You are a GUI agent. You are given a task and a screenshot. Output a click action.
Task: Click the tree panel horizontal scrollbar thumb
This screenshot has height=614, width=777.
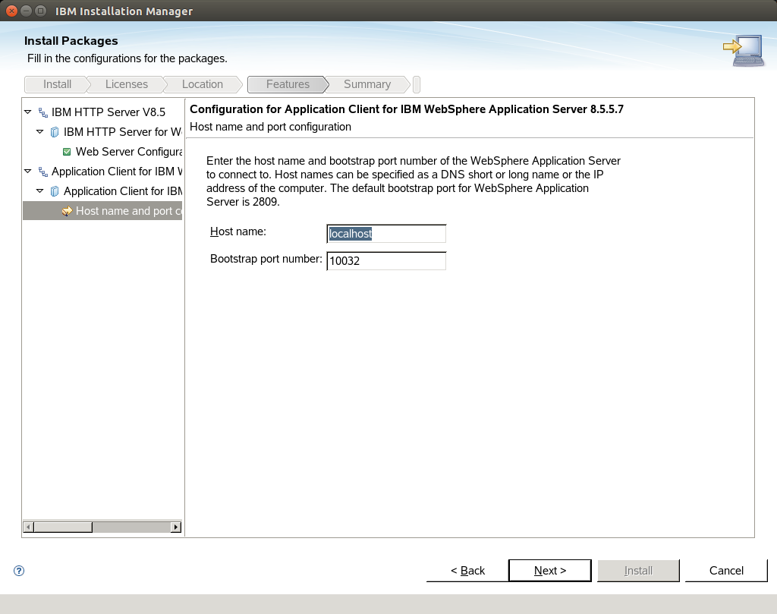point(63,527)
